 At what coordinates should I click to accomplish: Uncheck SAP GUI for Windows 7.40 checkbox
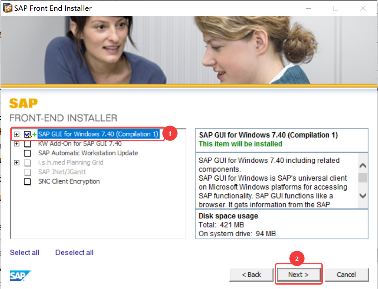(28, 134)
